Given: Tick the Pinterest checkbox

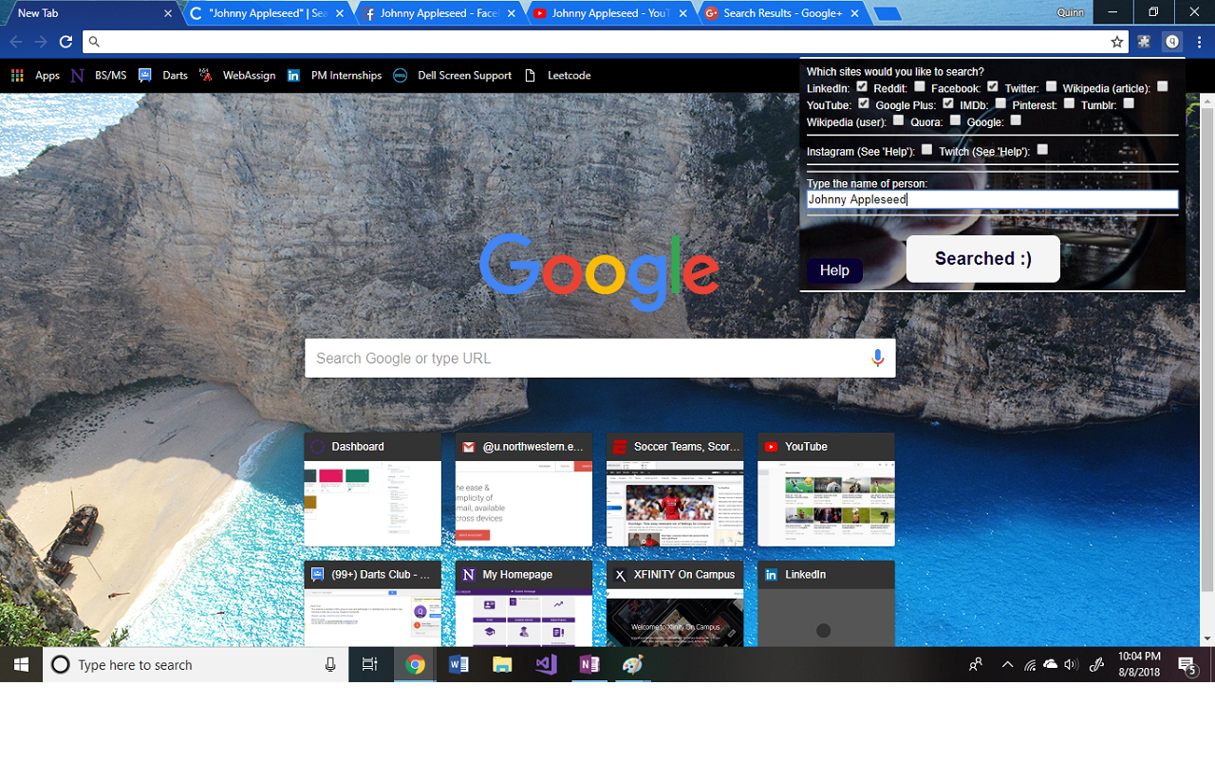Looking at the screenshot, I should pos(1070,103).
